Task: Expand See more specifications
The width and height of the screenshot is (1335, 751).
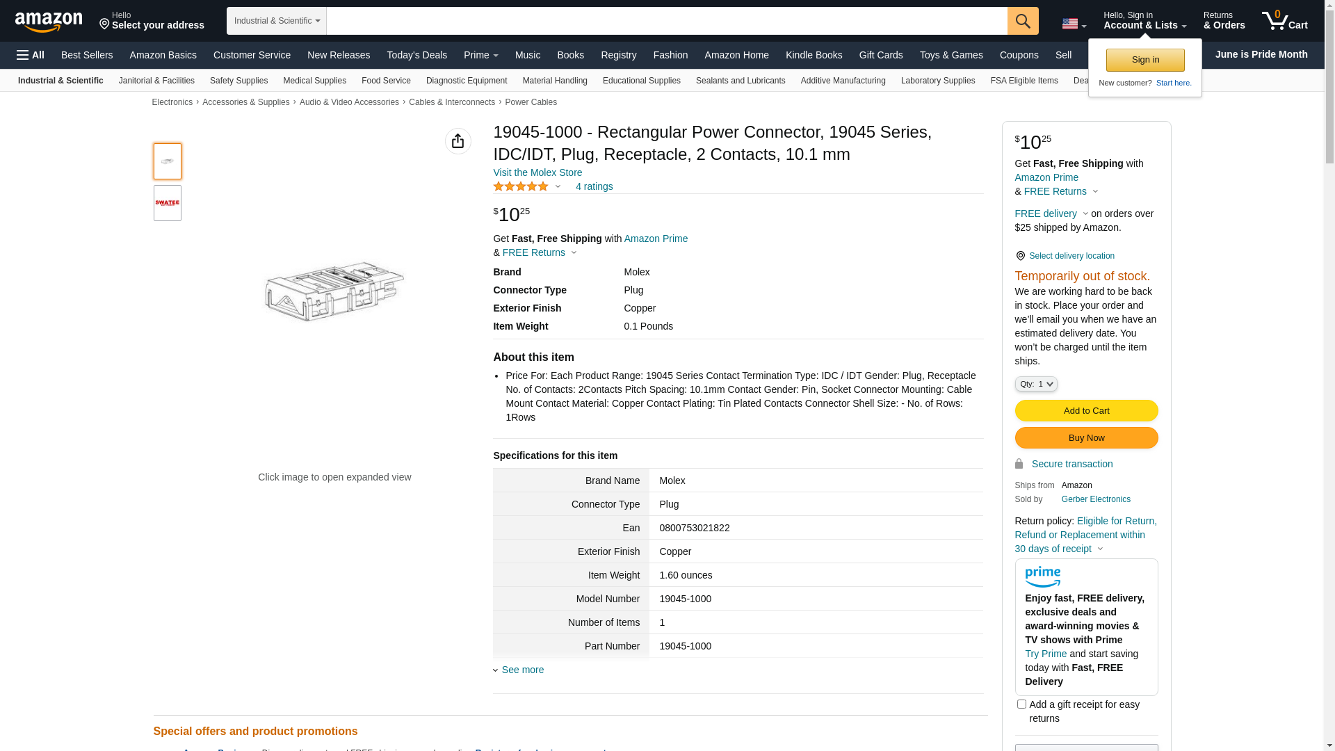Action: (x=522, y=670)
